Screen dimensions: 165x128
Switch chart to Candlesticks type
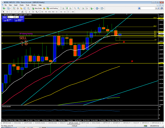[x=67, y=8]
